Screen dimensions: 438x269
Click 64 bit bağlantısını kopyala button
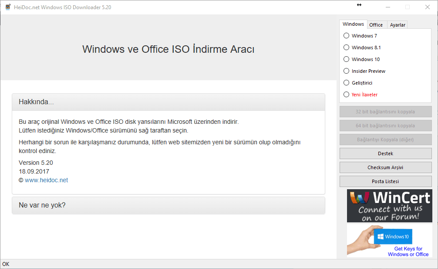click(385, 126)
